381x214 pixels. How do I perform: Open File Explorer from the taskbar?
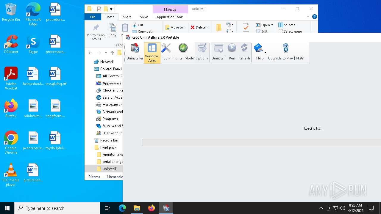coord(137,208)
